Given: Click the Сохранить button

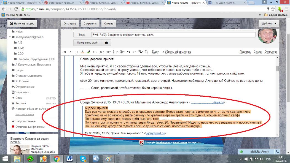Looking at the screenshot, I should click(90, 23).
